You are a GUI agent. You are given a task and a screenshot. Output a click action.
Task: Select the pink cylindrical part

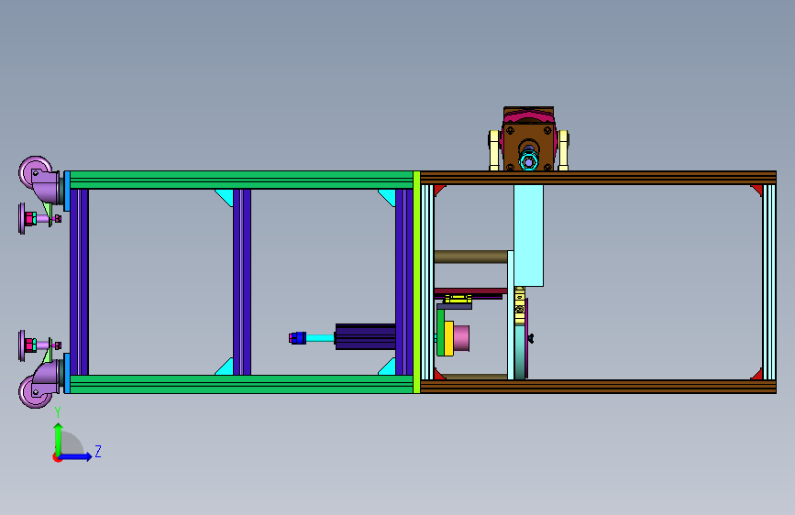coord(461,338)
